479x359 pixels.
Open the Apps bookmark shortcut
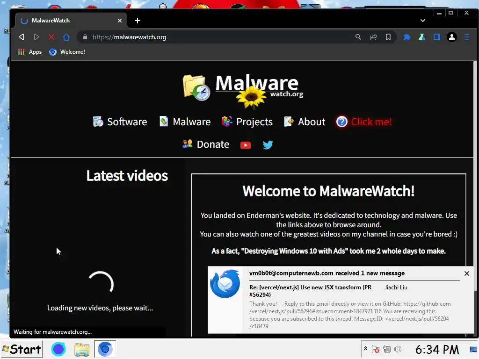tap(29, 52)
